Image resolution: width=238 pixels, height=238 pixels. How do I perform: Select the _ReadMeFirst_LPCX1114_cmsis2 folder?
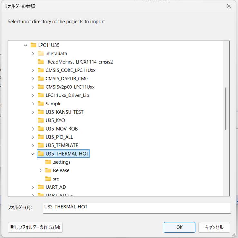pyautogui.click(x=79, y=62)
